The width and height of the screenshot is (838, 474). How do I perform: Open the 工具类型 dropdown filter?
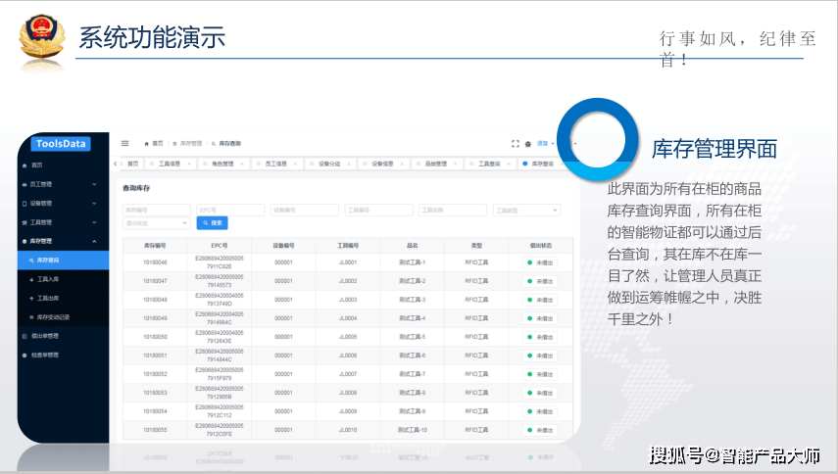click(x=526, y=211)
